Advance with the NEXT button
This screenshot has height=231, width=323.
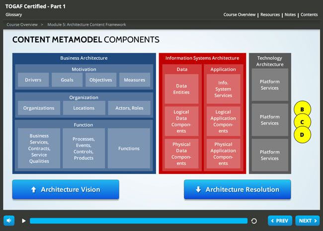click(308, 221)
